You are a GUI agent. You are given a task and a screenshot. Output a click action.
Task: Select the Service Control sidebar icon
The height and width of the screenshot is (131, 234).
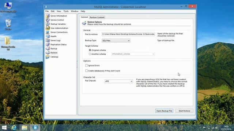[48, 20]
